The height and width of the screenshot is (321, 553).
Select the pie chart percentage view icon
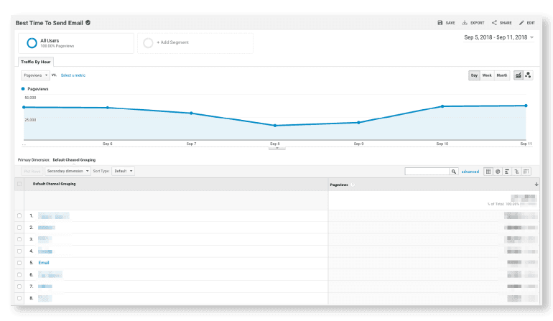(498, 172)
